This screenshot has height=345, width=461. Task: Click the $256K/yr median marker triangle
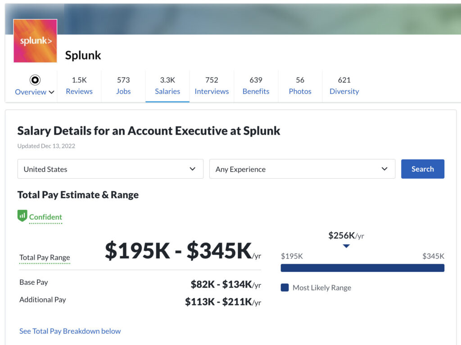[x=346, y=246]
